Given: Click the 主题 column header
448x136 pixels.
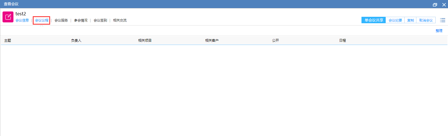Looking at the screenshot, I should 8,41.
